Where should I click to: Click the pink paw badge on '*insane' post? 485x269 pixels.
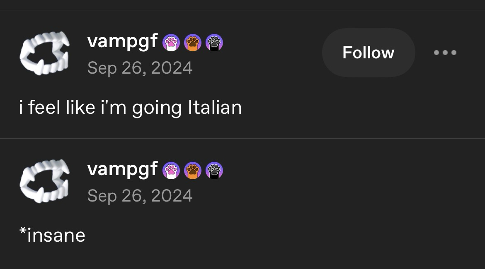point(171,170)
